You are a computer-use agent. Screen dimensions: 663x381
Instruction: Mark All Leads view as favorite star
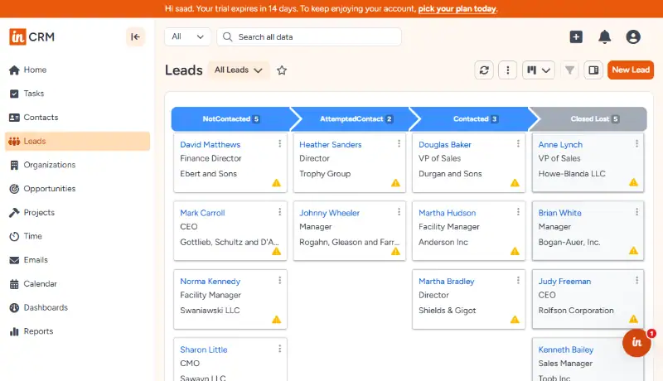282,70
